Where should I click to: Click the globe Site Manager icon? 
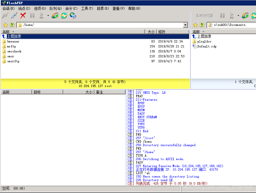(x=73, y=16)
